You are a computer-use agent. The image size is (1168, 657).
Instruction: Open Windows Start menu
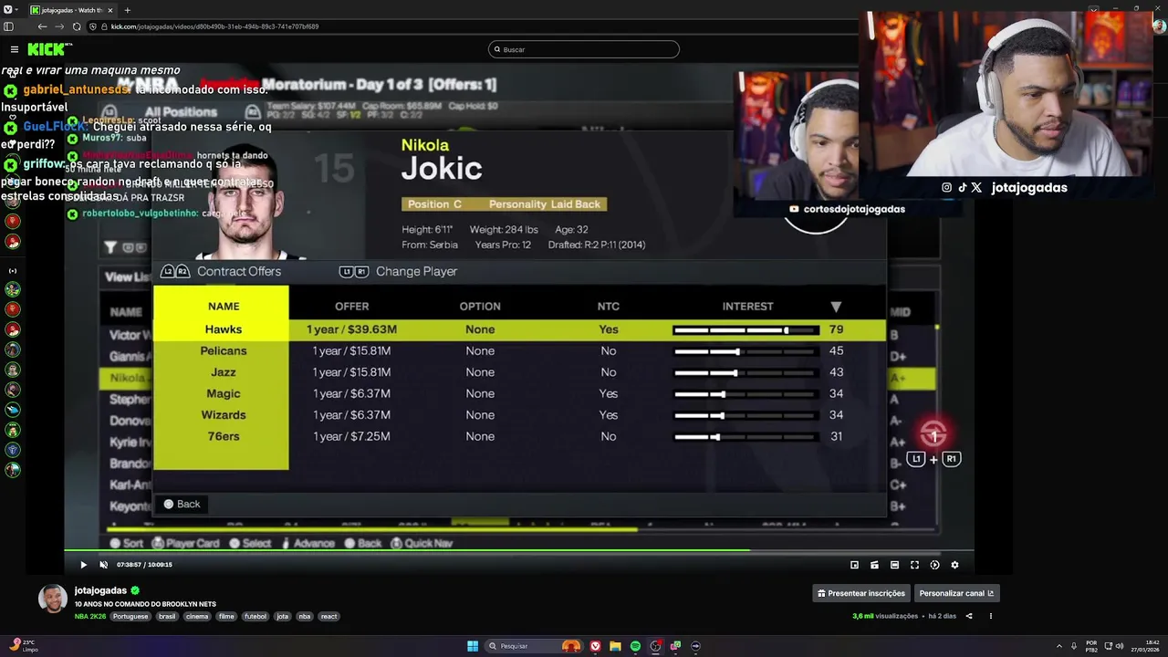pos(473,646)
